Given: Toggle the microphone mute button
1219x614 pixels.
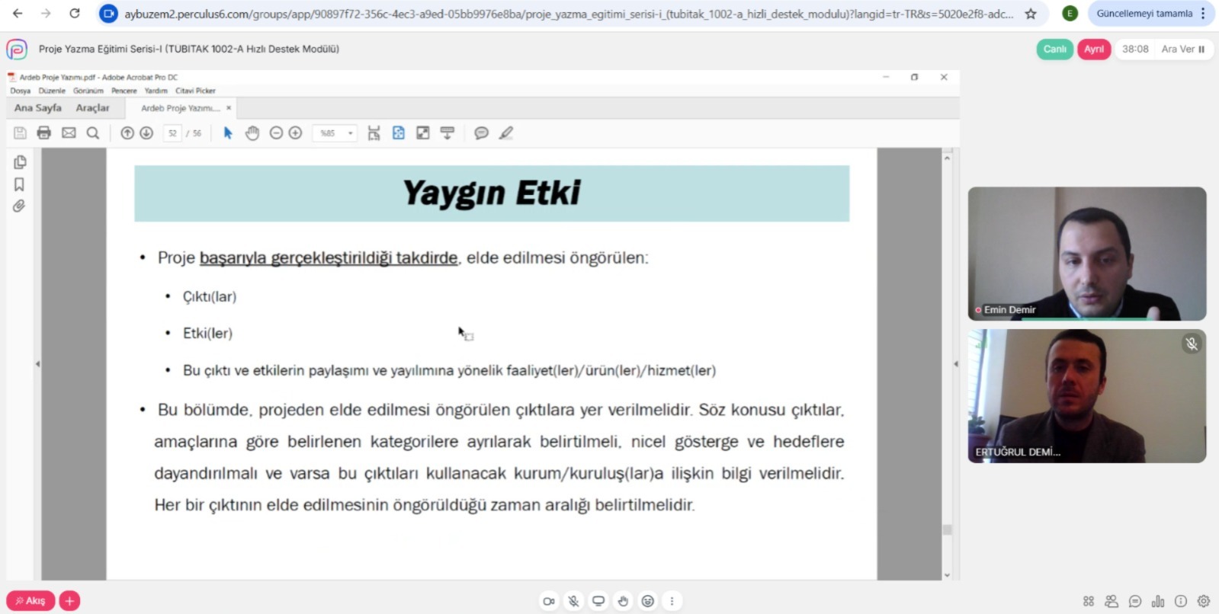Looking at the screenshot, I should tap(573, 601).
